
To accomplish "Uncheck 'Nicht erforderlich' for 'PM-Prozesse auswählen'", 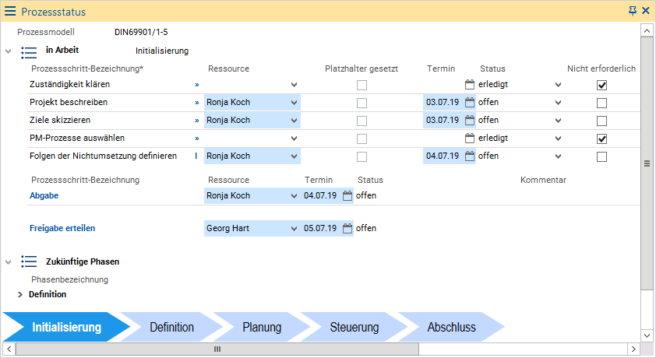I will (x=601, y=139).
